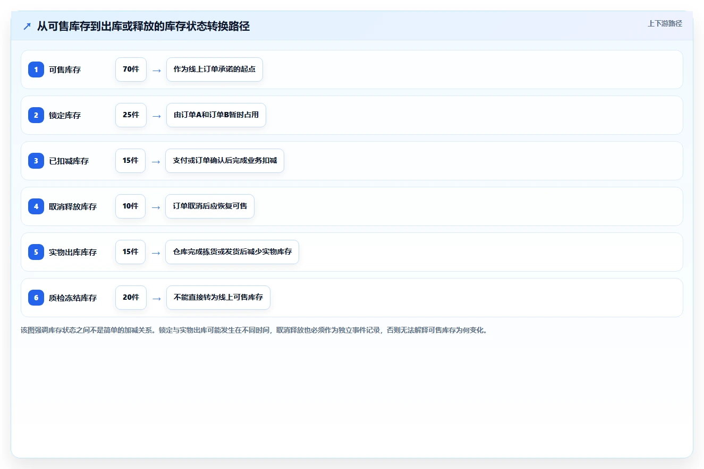Click the 上下游路径 label in the header
The width and height of the screenshot is (704, 469).
coord(665,23)
